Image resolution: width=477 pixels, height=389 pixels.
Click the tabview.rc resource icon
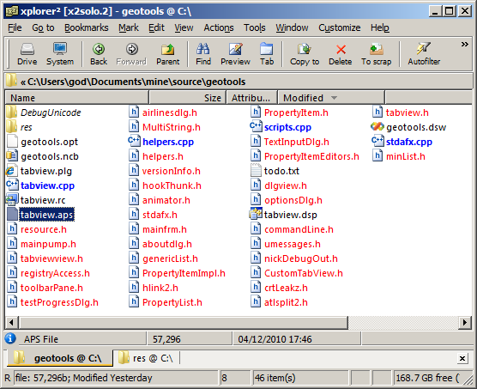click(12, 200)
